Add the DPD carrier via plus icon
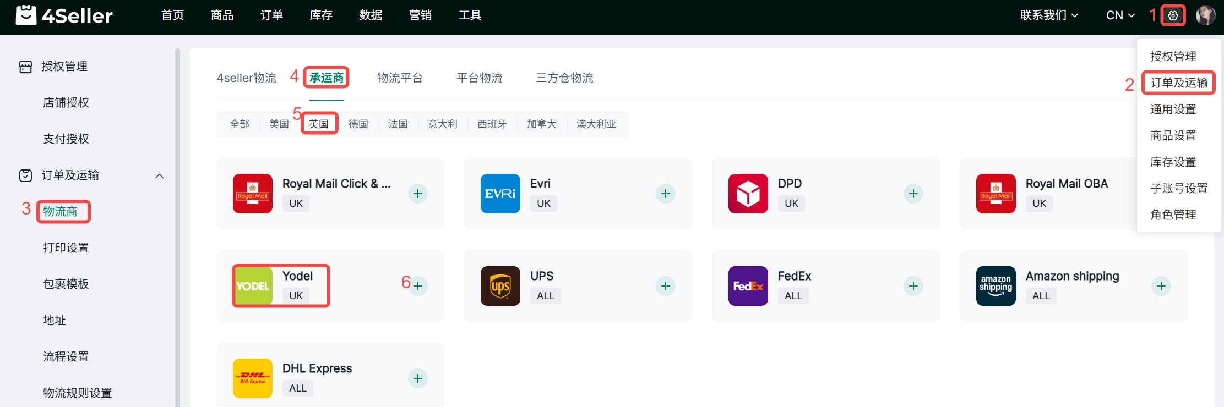 pos(913,194)
